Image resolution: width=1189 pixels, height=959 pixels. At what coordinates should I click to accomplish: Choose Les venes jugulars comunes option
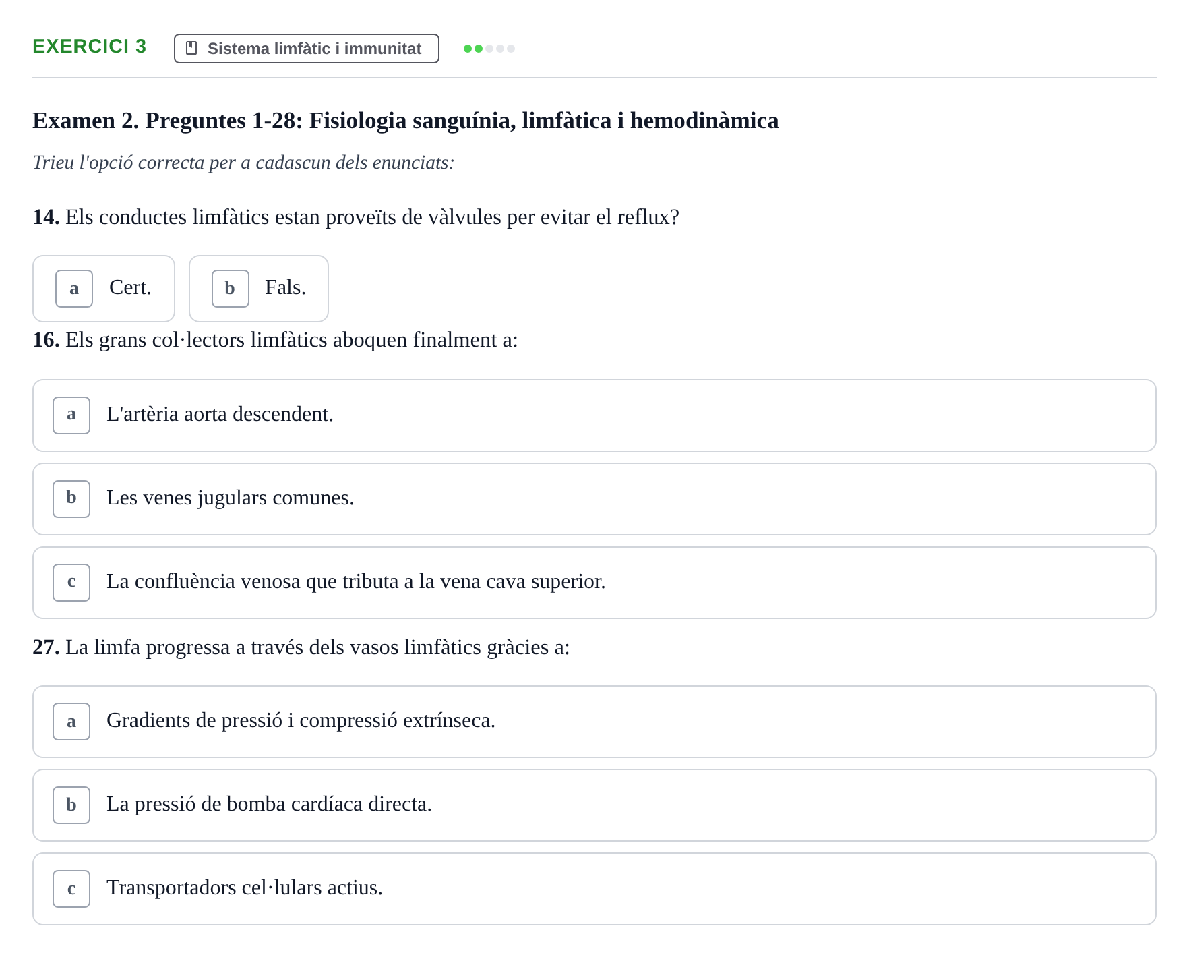click(594, 499)
